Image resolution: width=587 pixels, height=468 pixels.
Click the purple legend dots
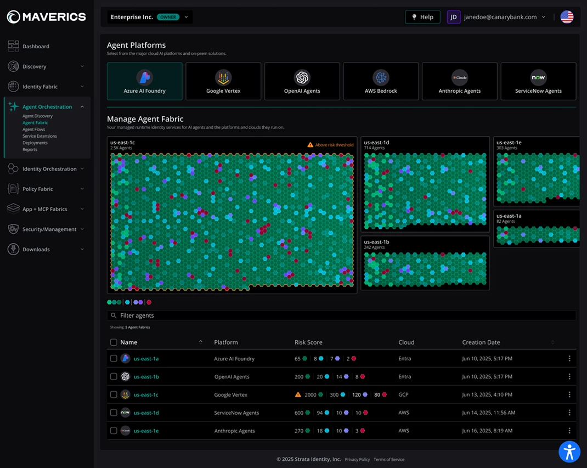pyautogui.click(x=138, y=302)
